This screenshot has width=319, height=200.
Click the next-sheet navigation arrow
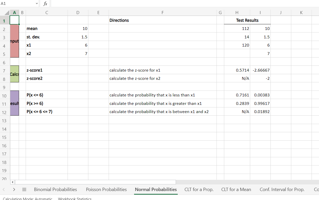tap(14, 190)
